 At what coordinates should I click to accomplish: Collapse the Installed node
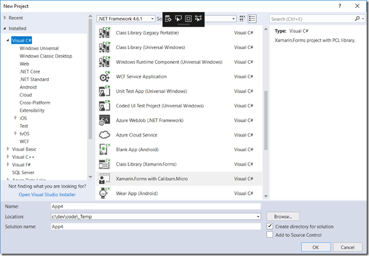click(x=5, y=29)
